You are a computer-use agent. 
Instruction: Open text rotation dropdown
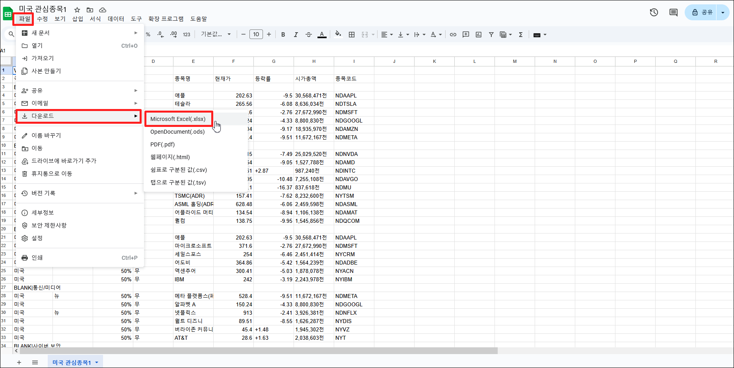coord(436,35)
